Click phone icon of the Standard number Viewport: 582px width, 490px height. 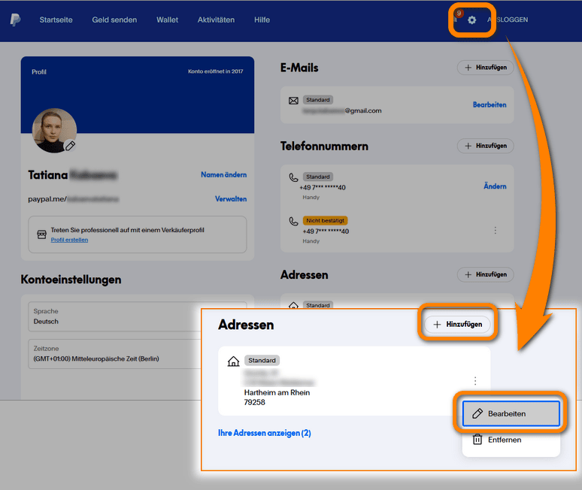[293, 177]
